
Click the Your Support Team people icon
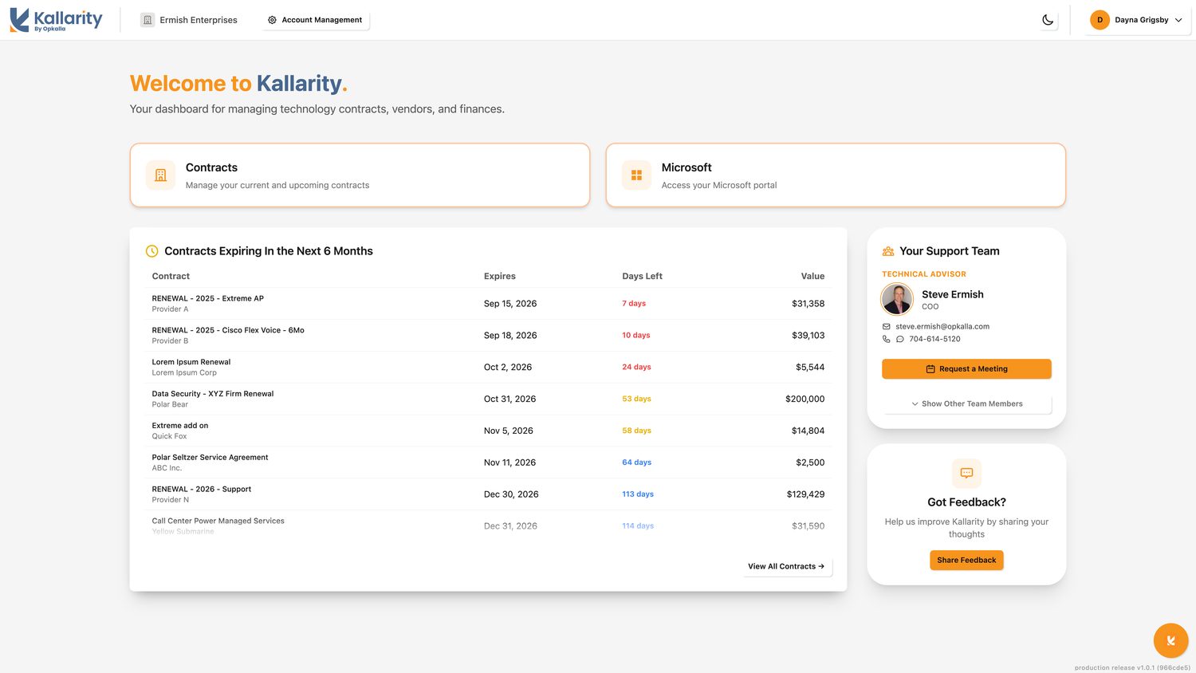tap(888, 251)
